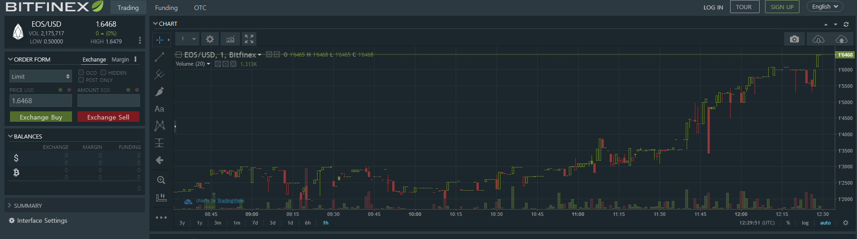The image size is (857, 239).
Task: Enable the HIDDEN order checkbox
Action: click(x=103, y=72)
